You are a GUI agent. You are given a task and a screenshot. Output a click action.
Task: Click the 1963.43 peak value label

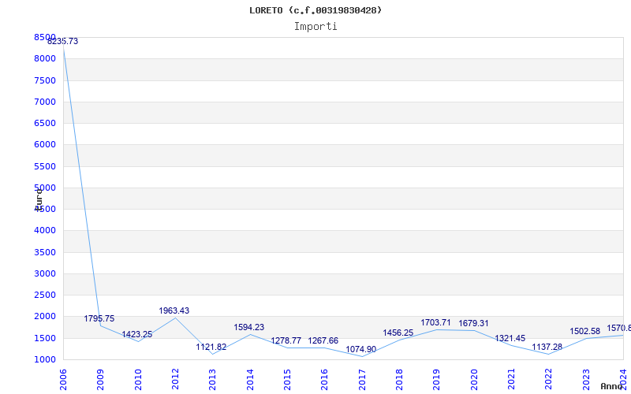click(x=174, y=311)
